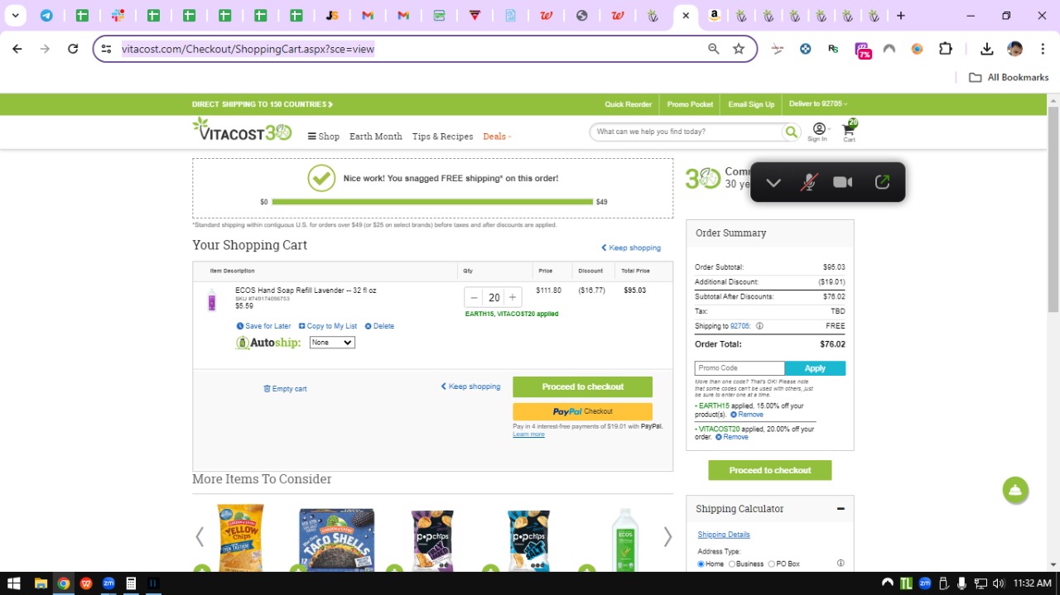Select the PO Box address type
The image size is (1060, 595).
772,564
